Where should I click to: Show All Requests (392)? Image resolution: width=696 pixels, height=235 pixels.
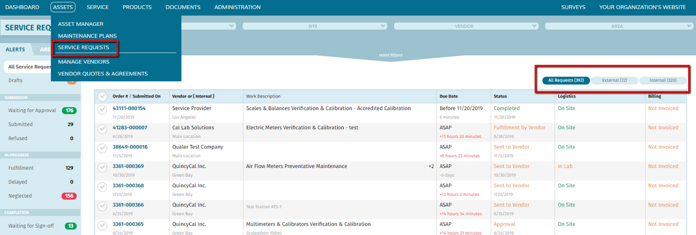[x=566, y=80]
